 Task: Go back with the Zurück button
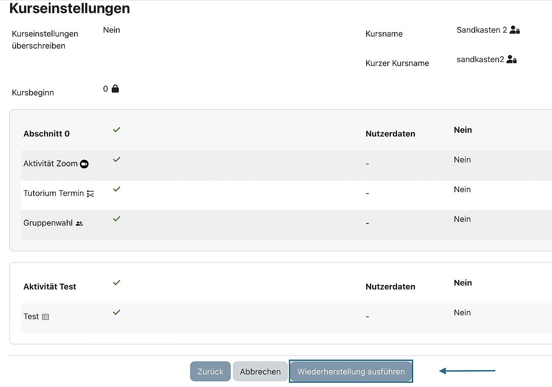click(210, 371)
